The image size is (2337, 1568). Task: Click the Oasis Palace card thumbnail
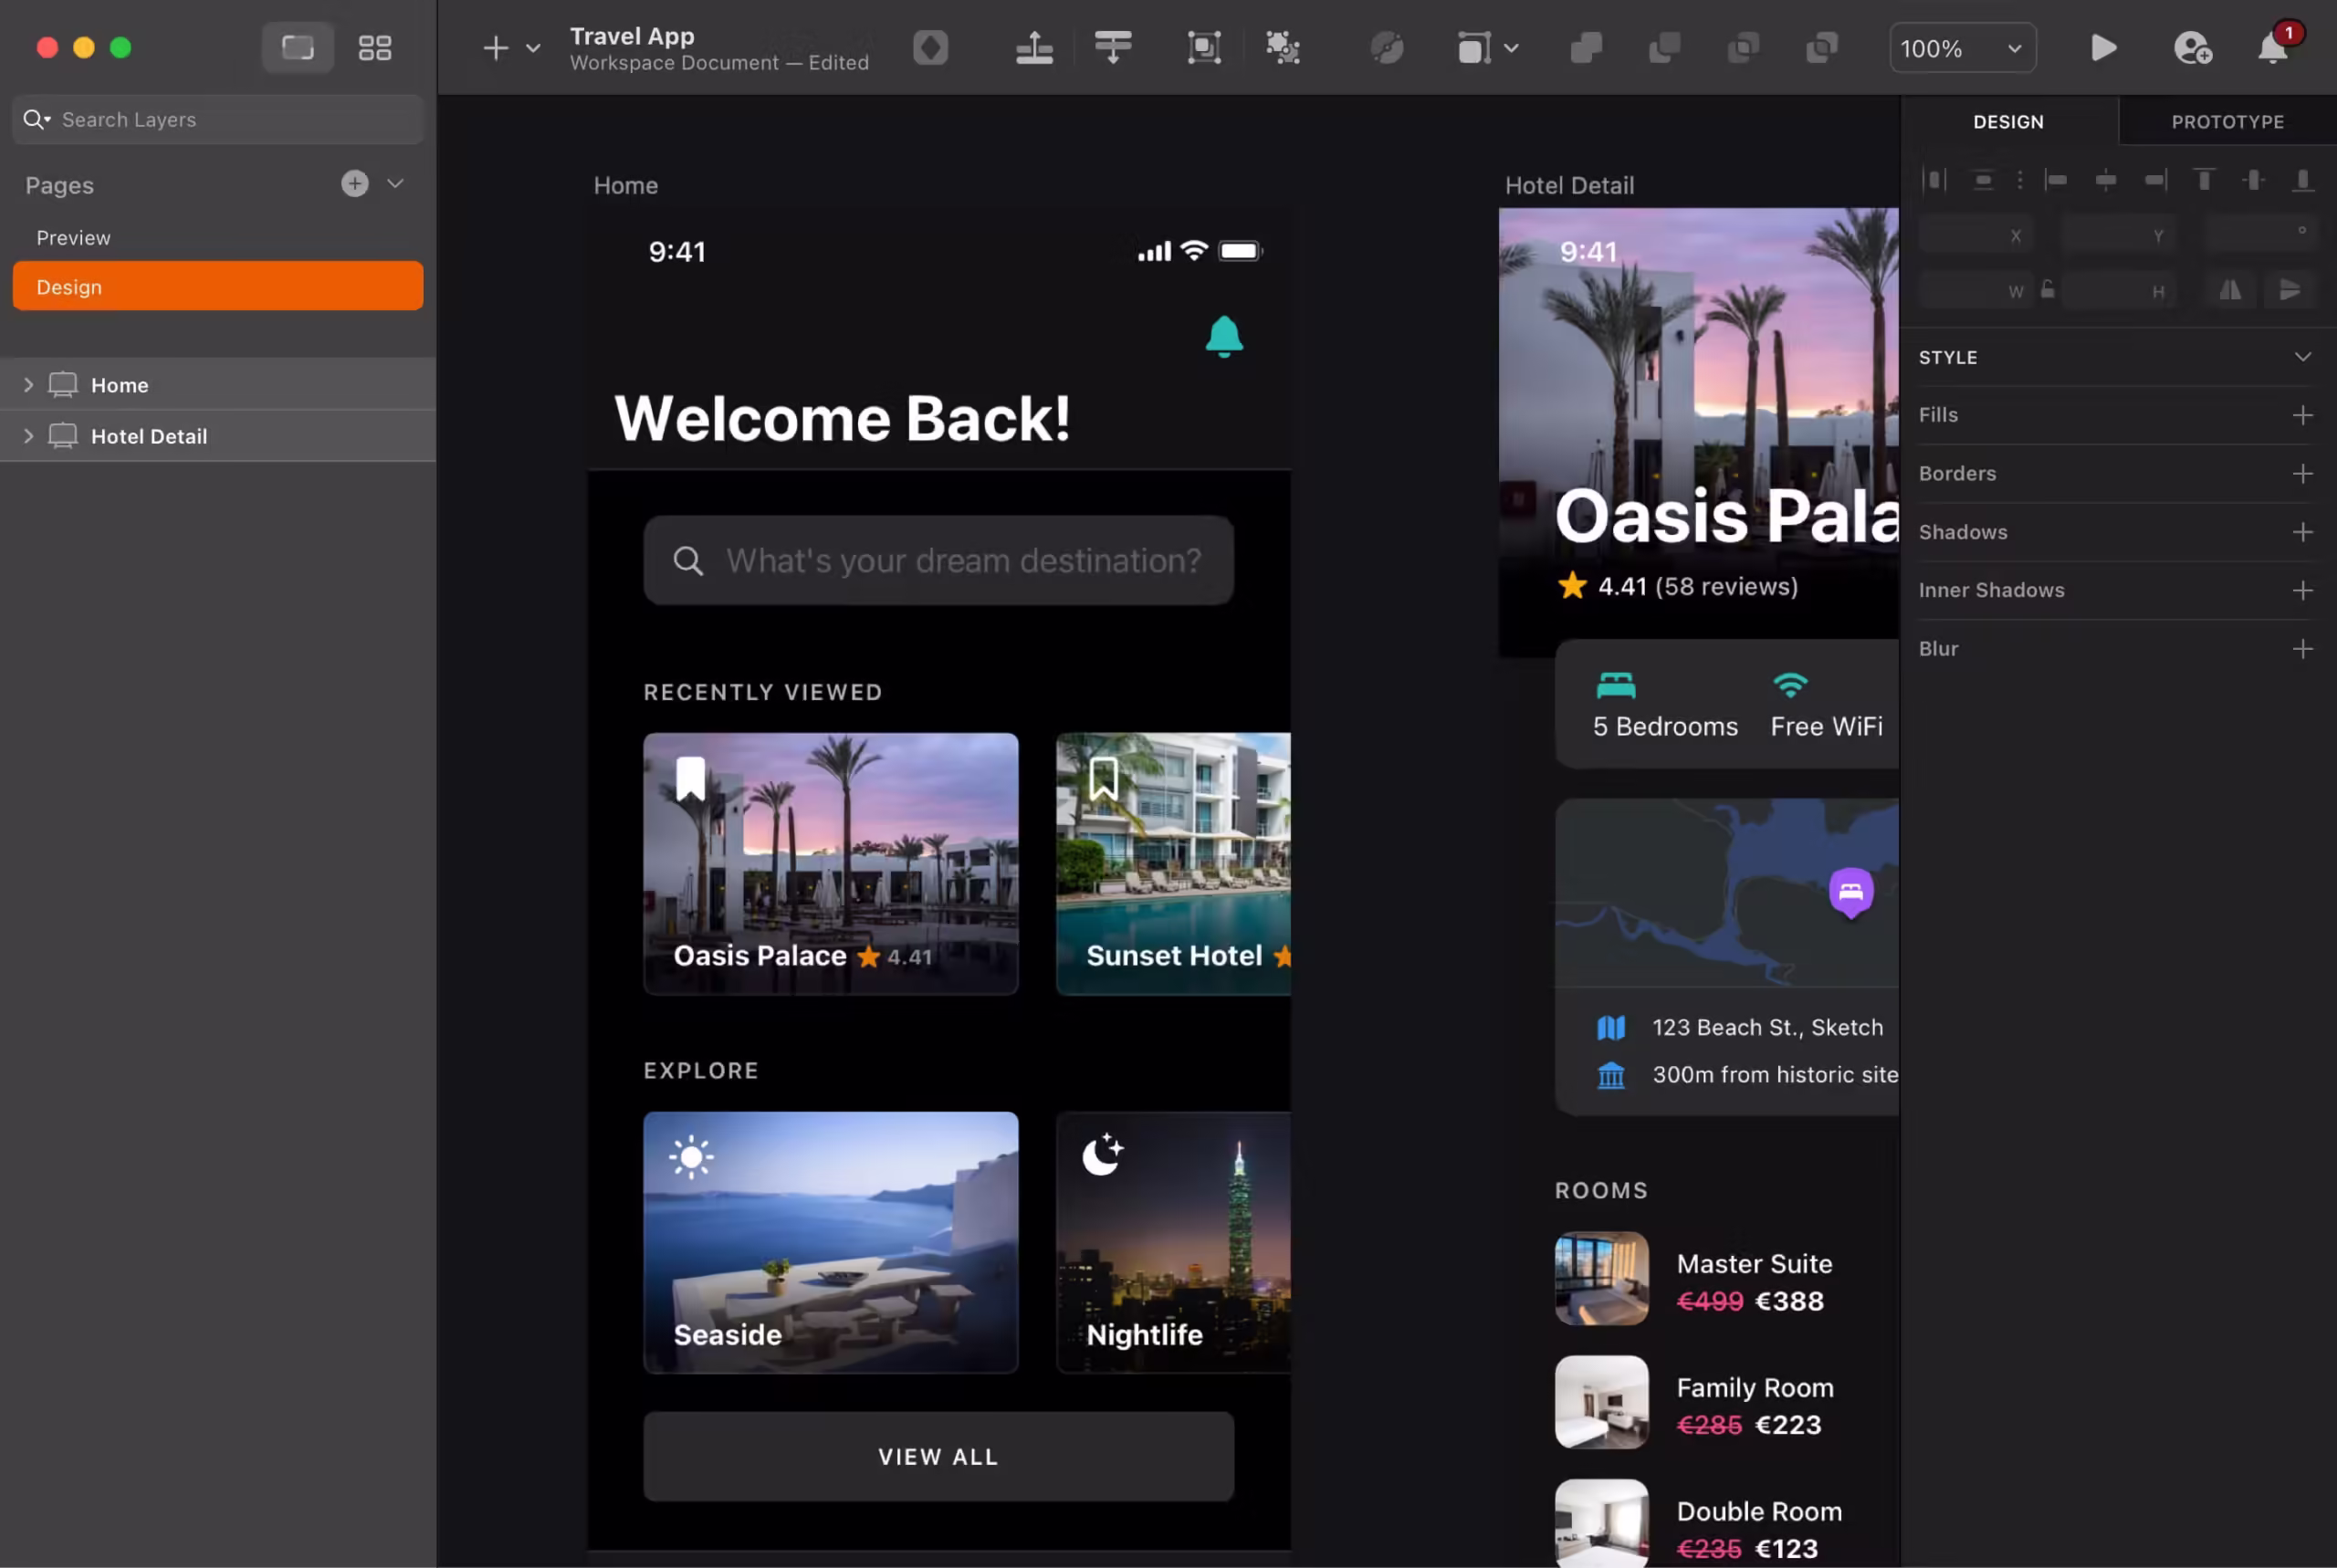(830, 862)
